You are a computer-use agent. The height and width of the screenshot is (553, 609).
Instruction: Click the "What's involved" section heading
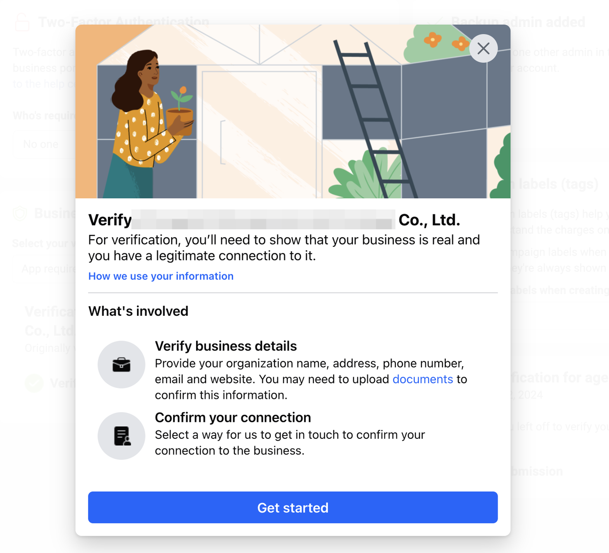tap(138, 311)
